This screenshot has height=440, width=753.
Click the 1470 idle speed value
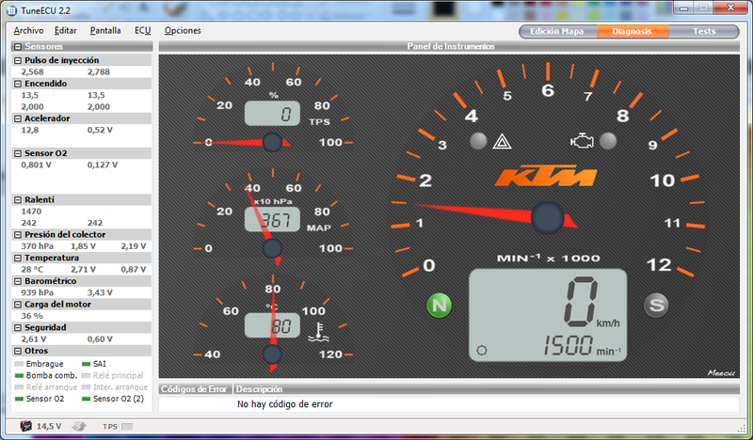[x=31, y=212]
